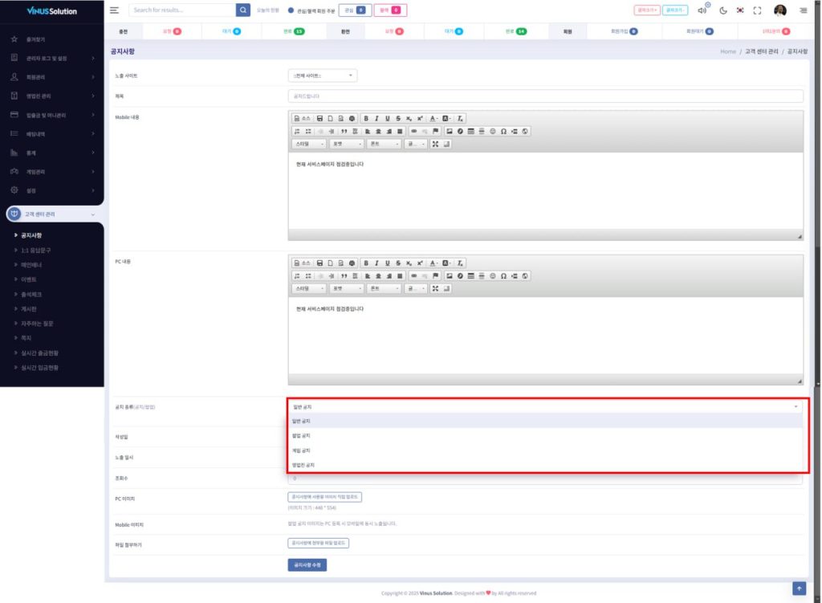Screen dimensions: 822x603
Task: Insert a special character from the editor toolbar
Action: coord(503,131)
